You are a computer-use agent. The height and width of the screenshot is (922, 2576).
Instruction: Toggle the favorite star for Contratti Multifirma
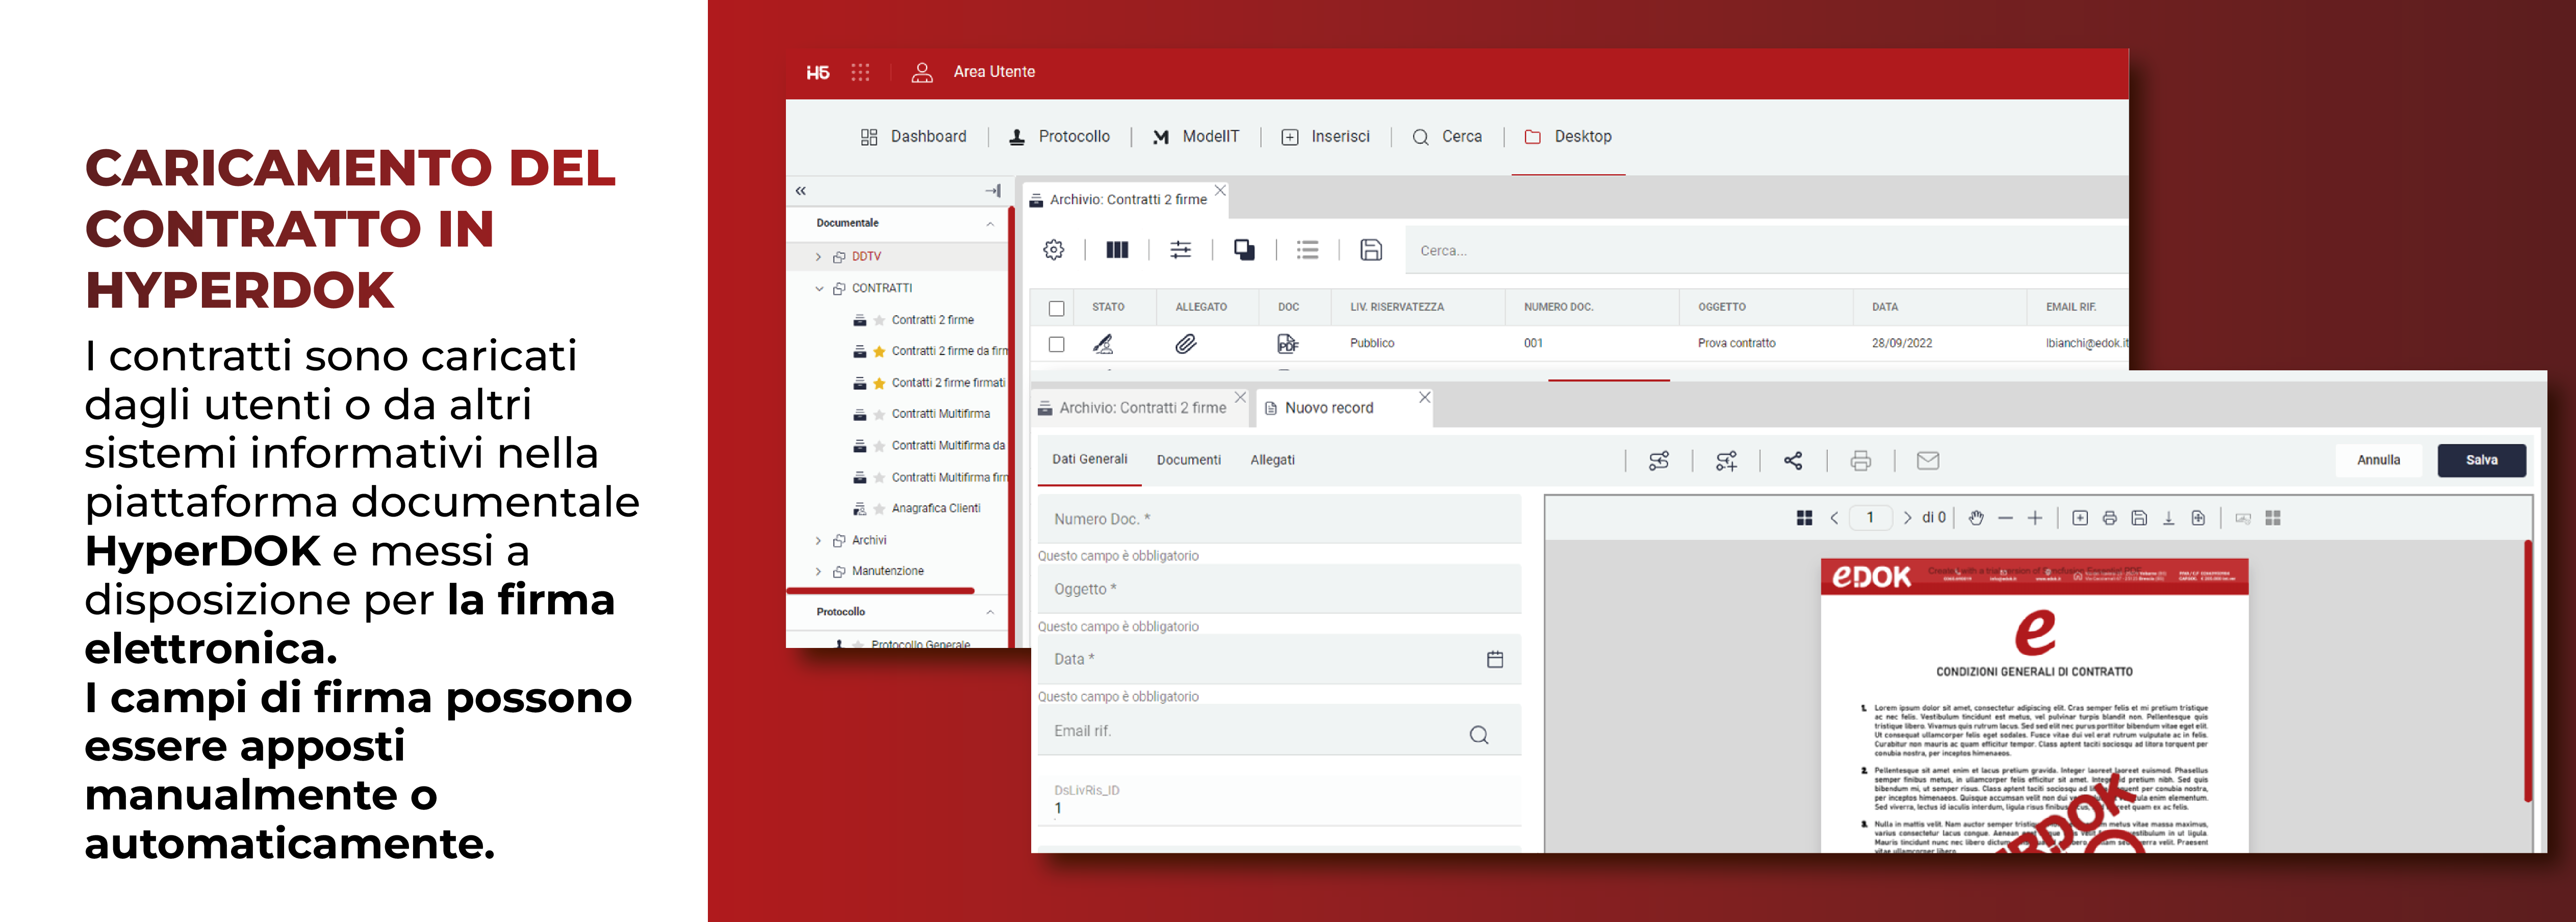(x=879, y=415)
